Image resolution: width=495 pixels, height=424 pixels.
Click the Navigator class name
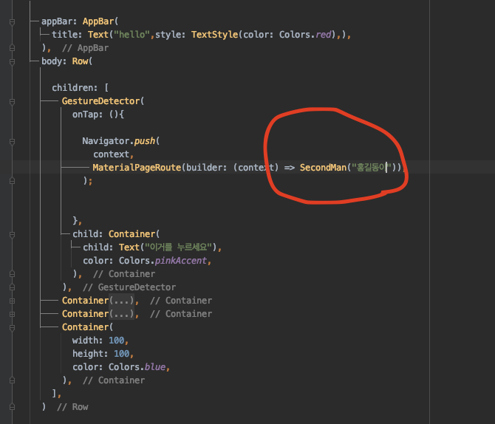point(106,141)
